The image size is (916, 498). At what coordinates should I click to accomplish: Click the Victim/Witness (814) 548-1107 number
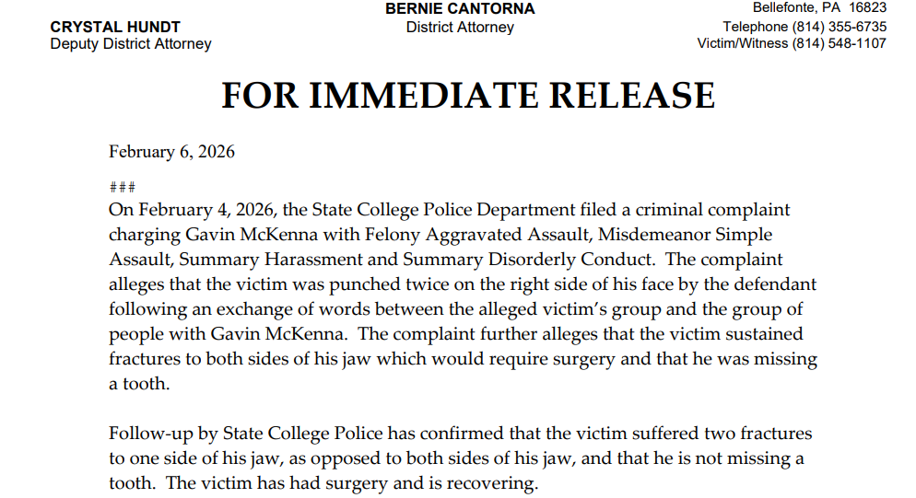tap(792, 43)
